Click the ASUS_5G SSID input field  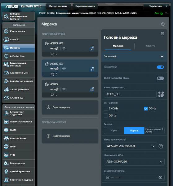[130, 94]
